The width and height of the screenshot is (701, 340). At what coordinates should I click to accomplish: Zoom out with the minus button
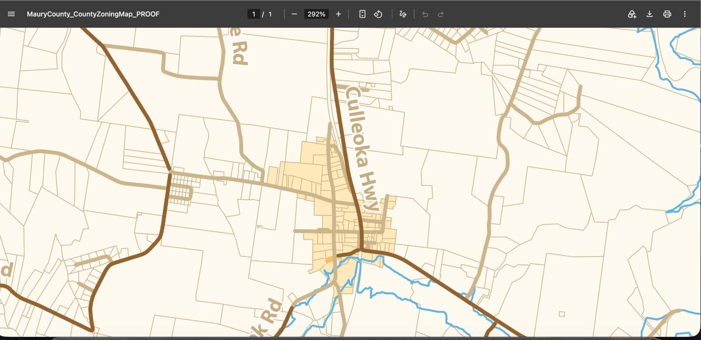[x=294, y=14]
